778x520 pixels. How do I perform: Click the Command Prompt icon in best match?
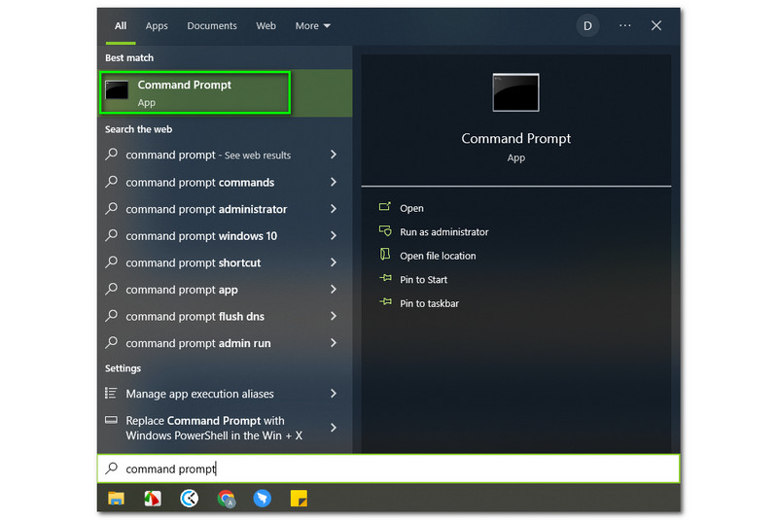tap(118, 91)
